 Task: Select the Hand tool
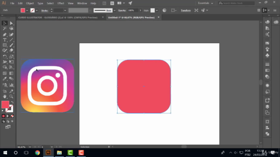5,97
